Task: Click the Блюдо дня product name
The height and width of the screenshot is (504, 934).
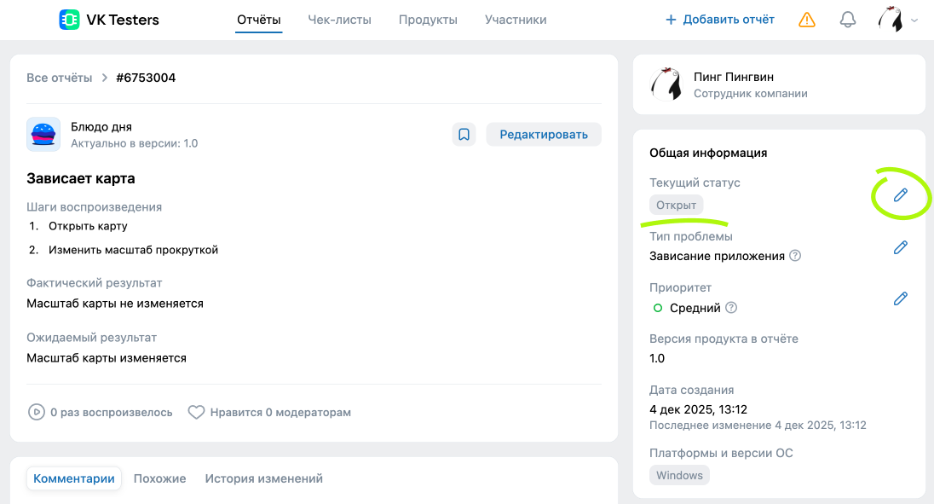Action: pos(101,127)
